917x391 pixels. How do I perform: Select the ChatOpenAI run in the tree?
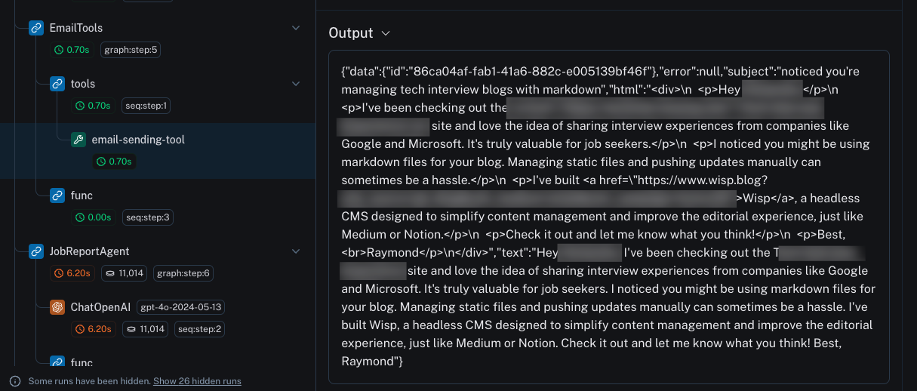pos(100,307)
